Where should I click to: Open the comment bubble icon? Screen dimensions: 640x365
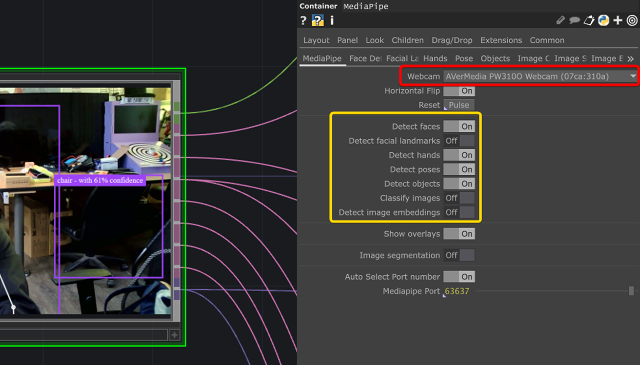coord(574,20)
